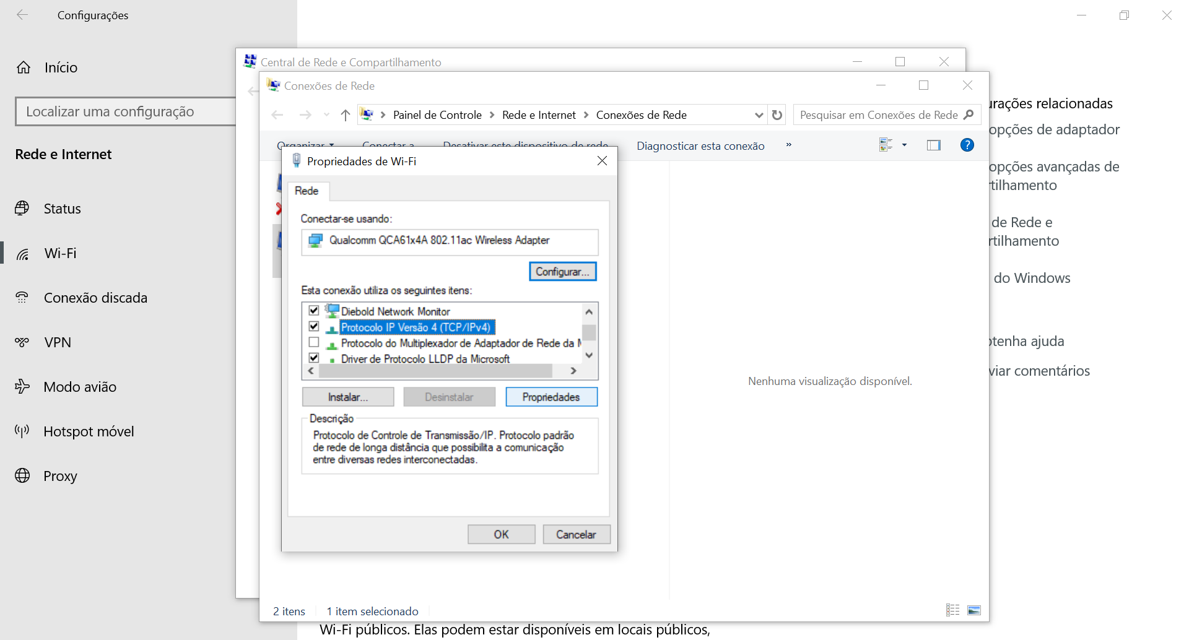Show more toolbar commands chevron
This screenshot has height=640, width=1189.
[788, 145]
